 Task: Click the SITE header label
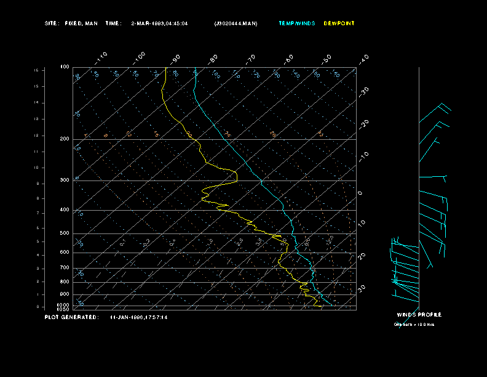52,23
